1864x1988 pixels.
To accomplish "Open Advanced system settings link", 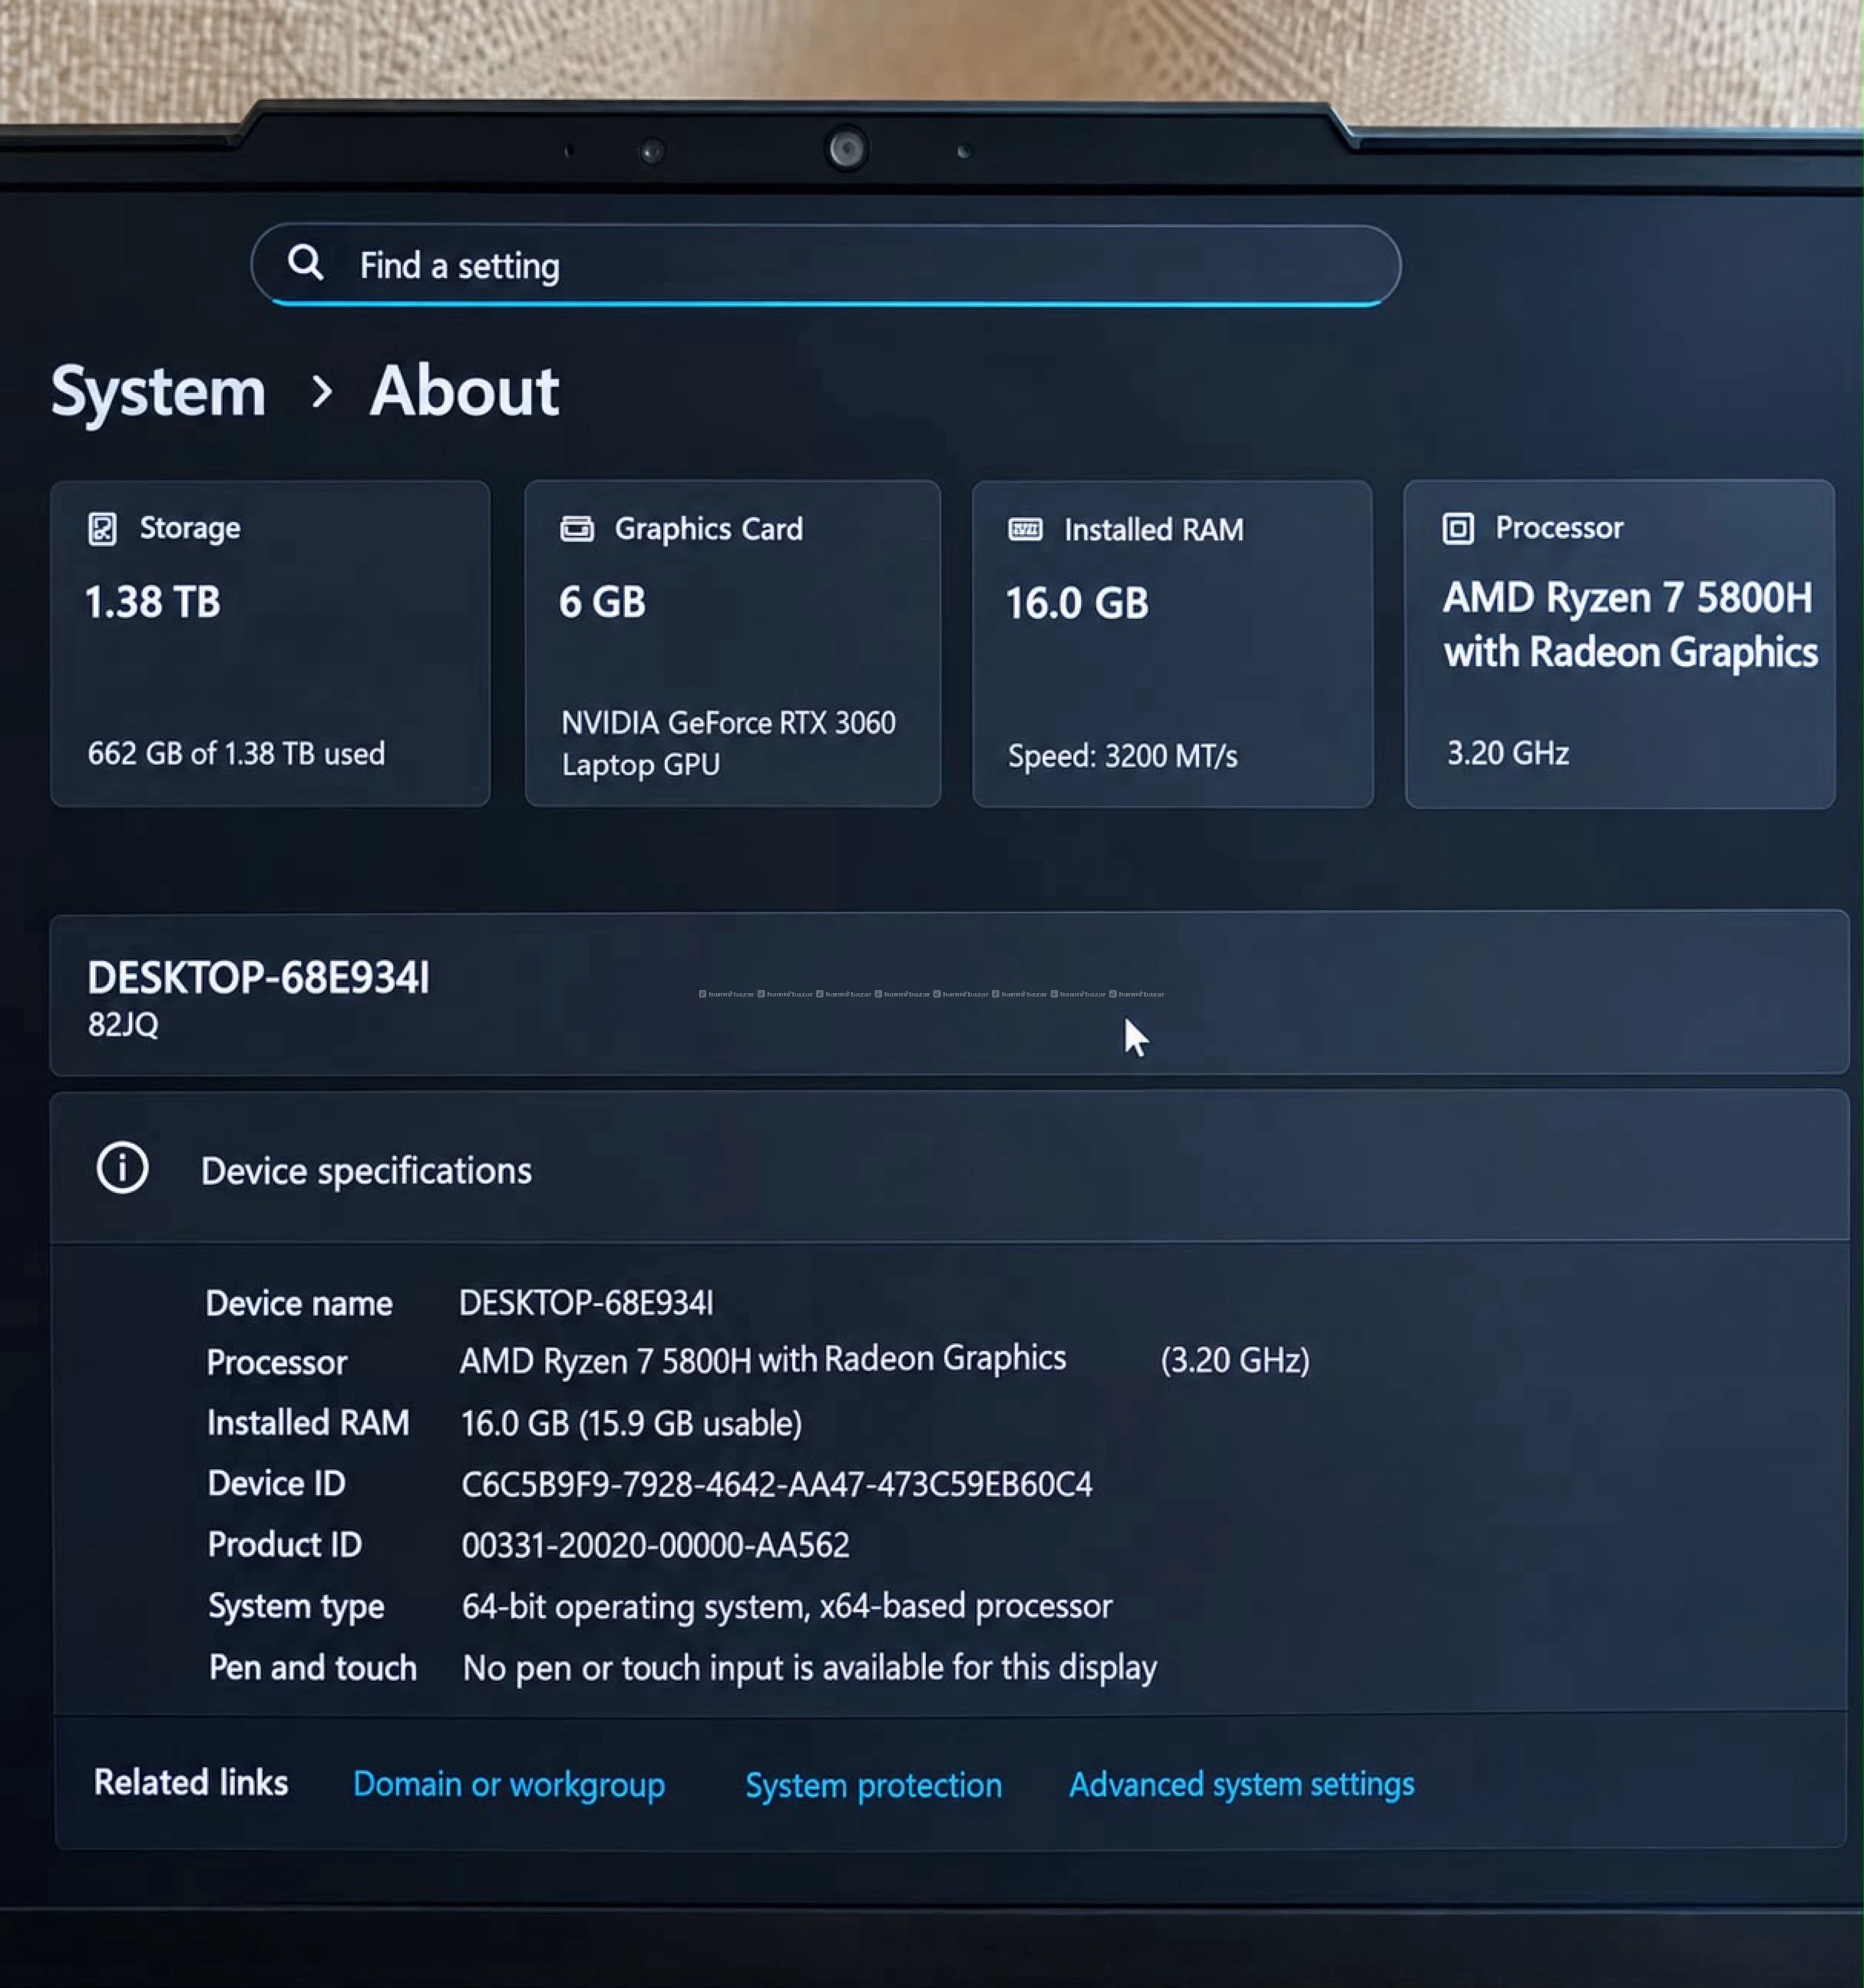I will 1241,1785.
